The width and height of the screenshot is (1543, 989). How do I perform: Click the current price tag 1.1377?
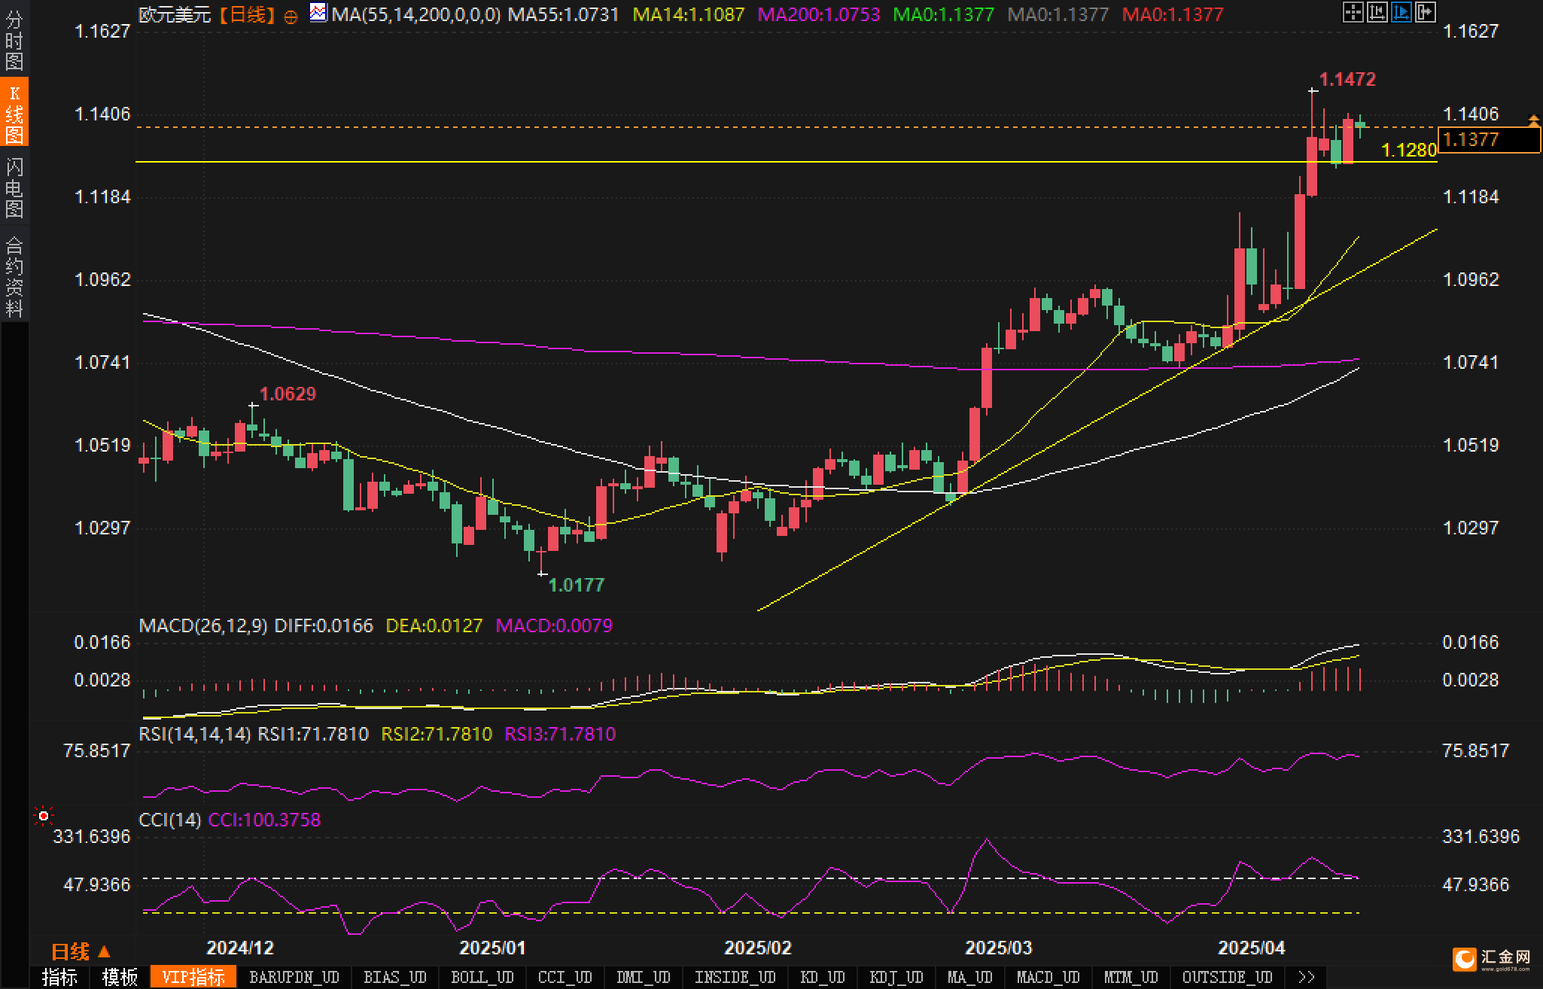click(x=1488, y=139)
